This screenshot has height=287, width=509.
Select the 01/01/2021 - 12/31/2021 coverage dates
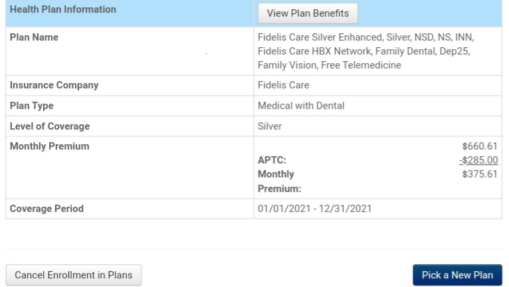pos(314,209)
